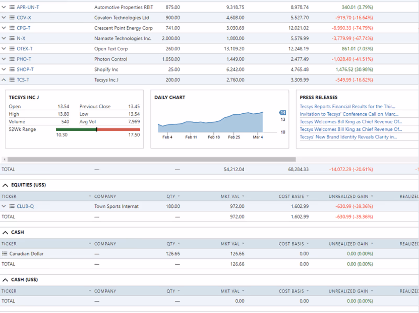Select Automotive Properties REIT company name
Image resolution: width=419 pixels, height=313 pixels.
tap(124, 7)
